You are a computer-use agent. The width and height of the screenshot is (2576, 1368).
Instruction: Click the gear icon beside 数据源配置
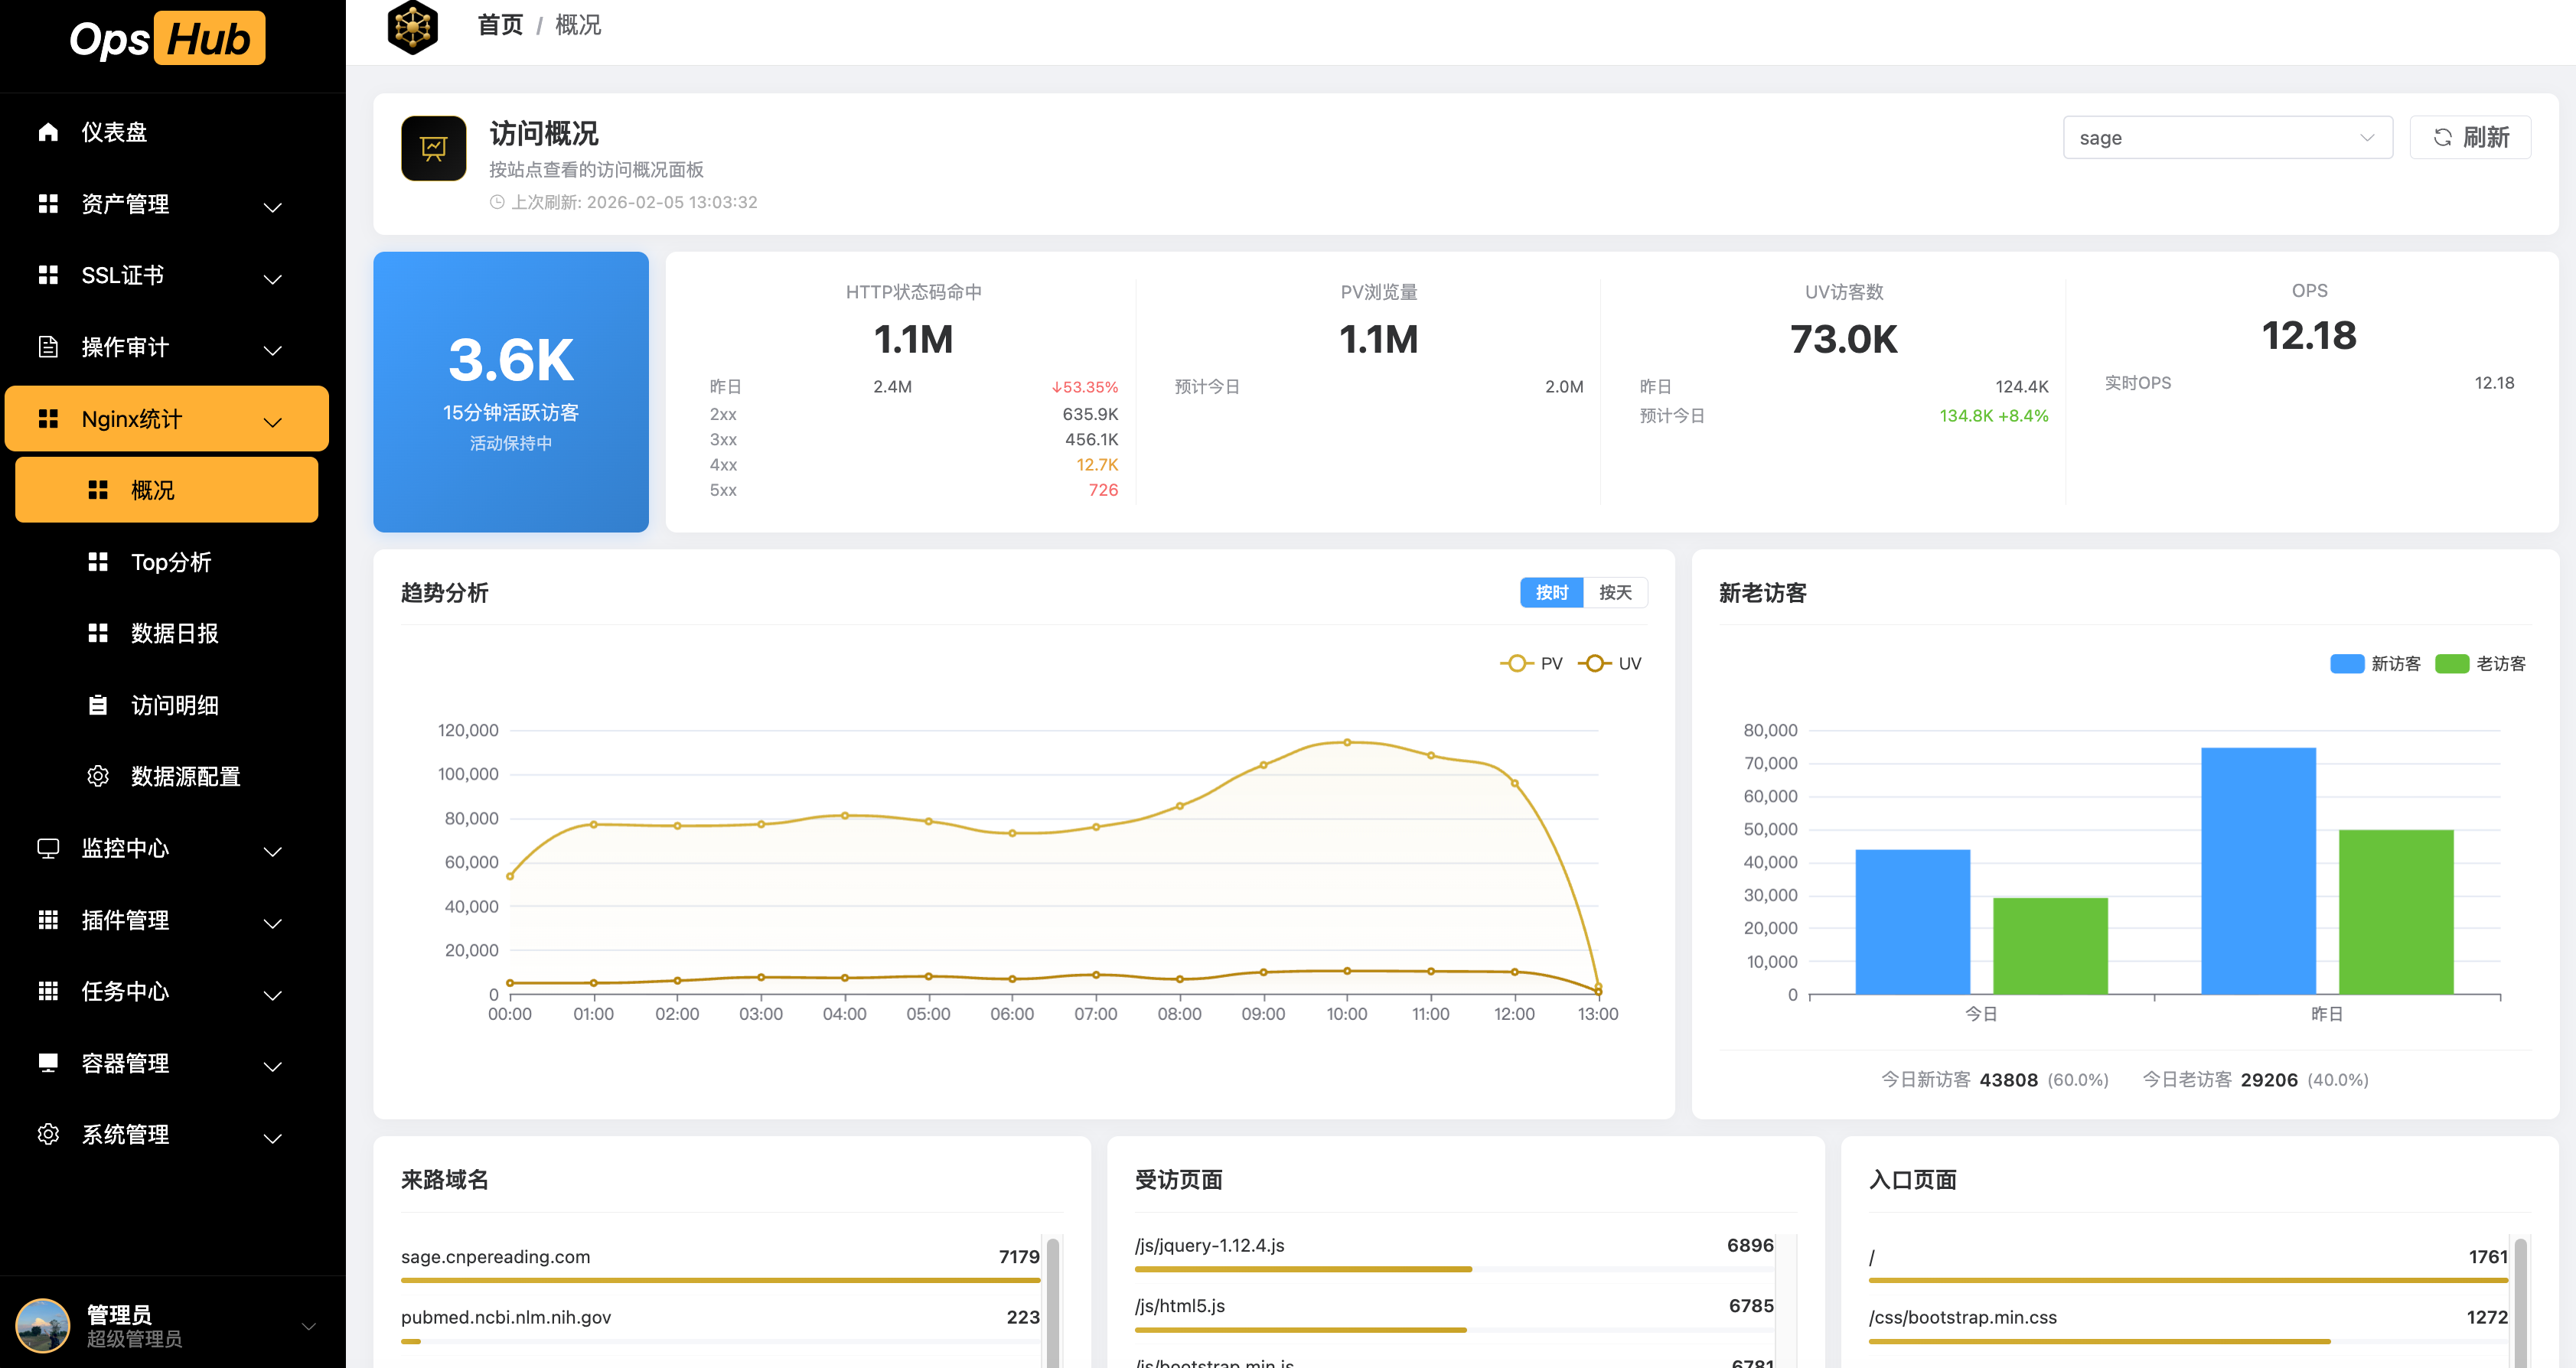click(98, 776)
